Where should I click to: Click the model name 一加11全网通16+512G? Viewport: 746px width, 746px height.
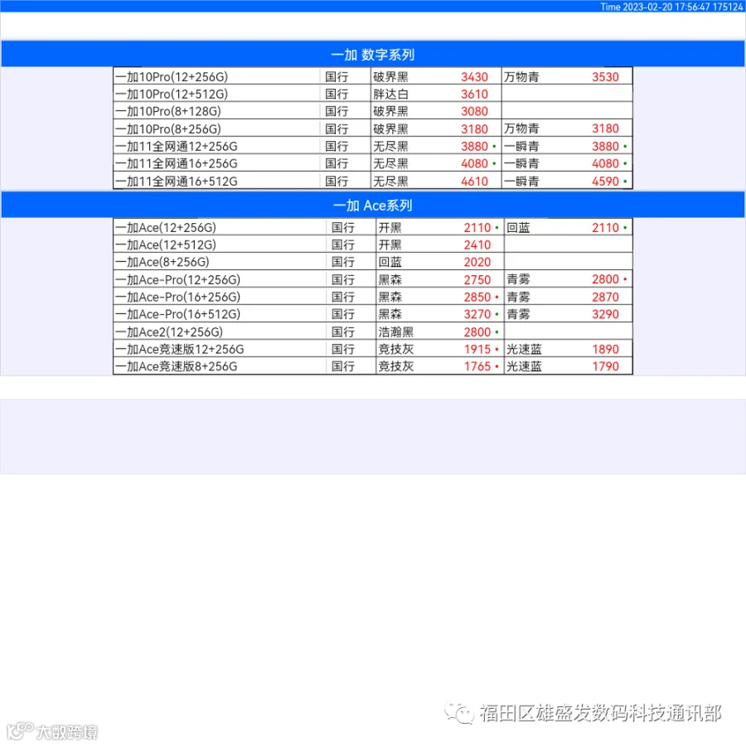coord(177,181)
